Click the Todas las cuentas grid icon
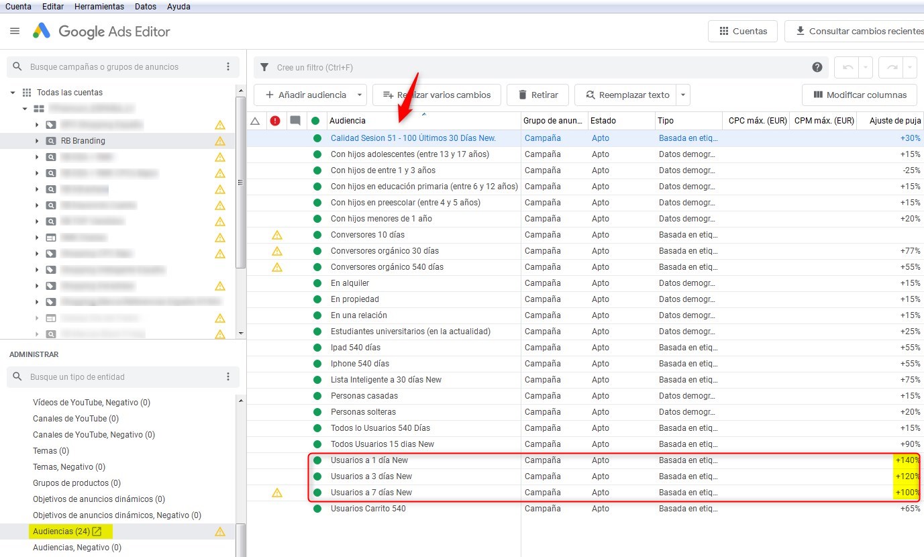 (x=27, y=93)
